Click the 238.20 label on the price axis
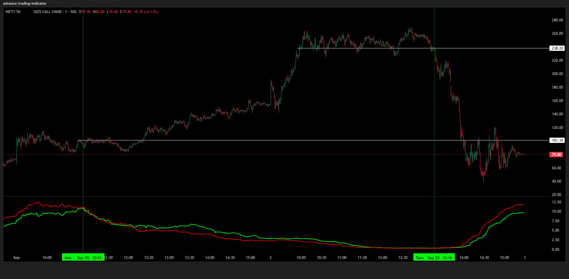 (x=557, y=48)
